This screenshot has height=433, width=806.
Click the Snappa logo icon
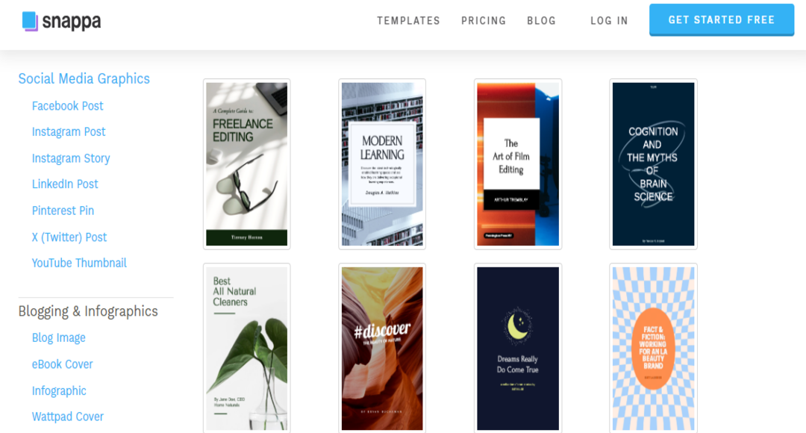point(30,21)
